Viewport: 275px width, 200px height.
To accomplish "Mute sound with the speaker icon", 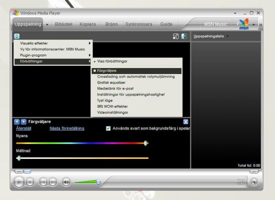I will [66, 182].
